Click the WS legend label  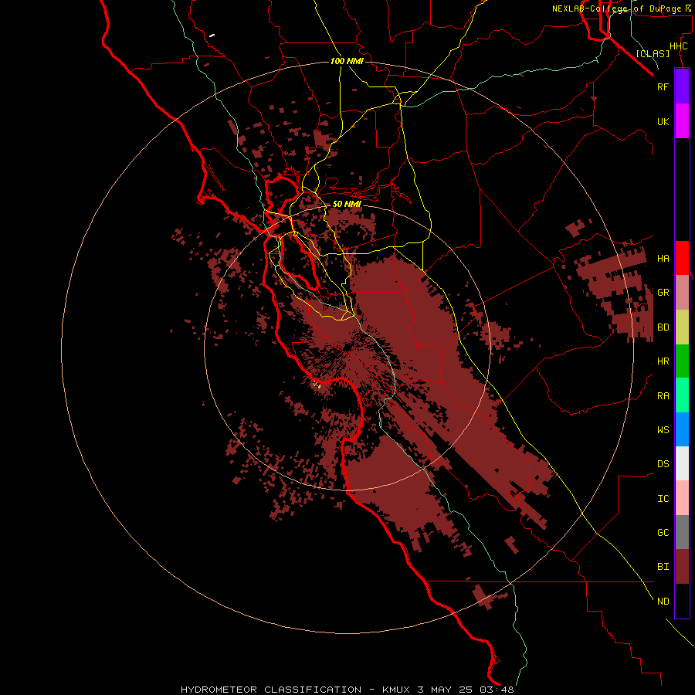point(663,430)
